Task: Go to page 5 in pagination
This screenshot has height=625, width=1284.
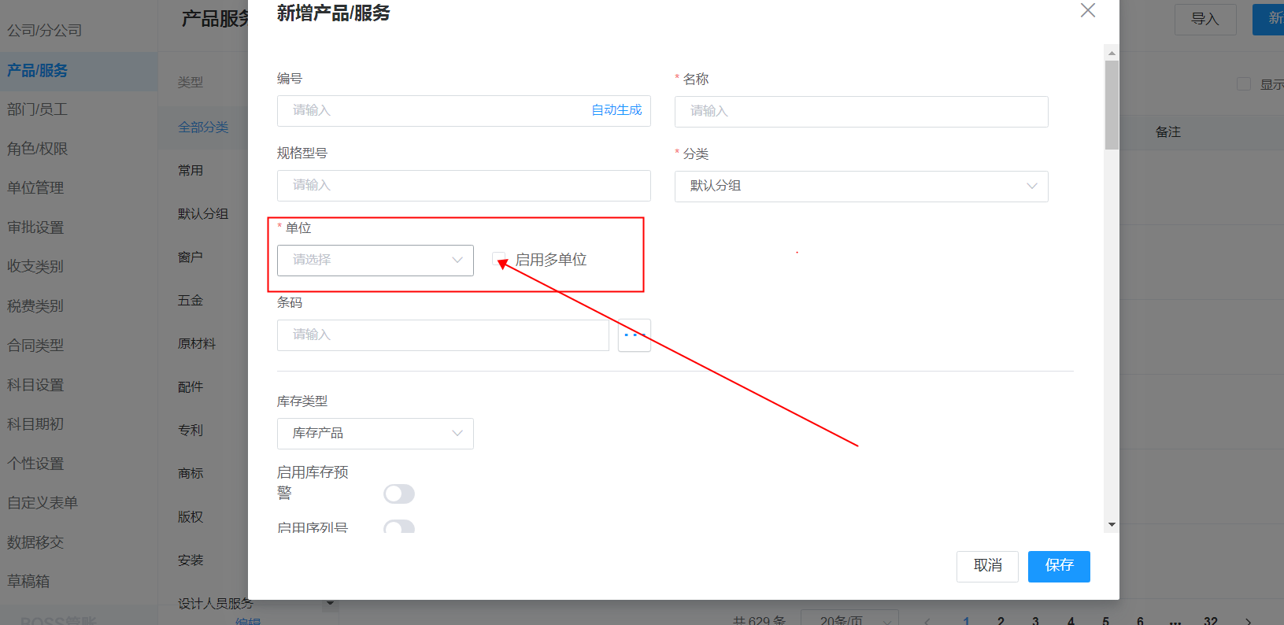Action: tap(1105, 620)
